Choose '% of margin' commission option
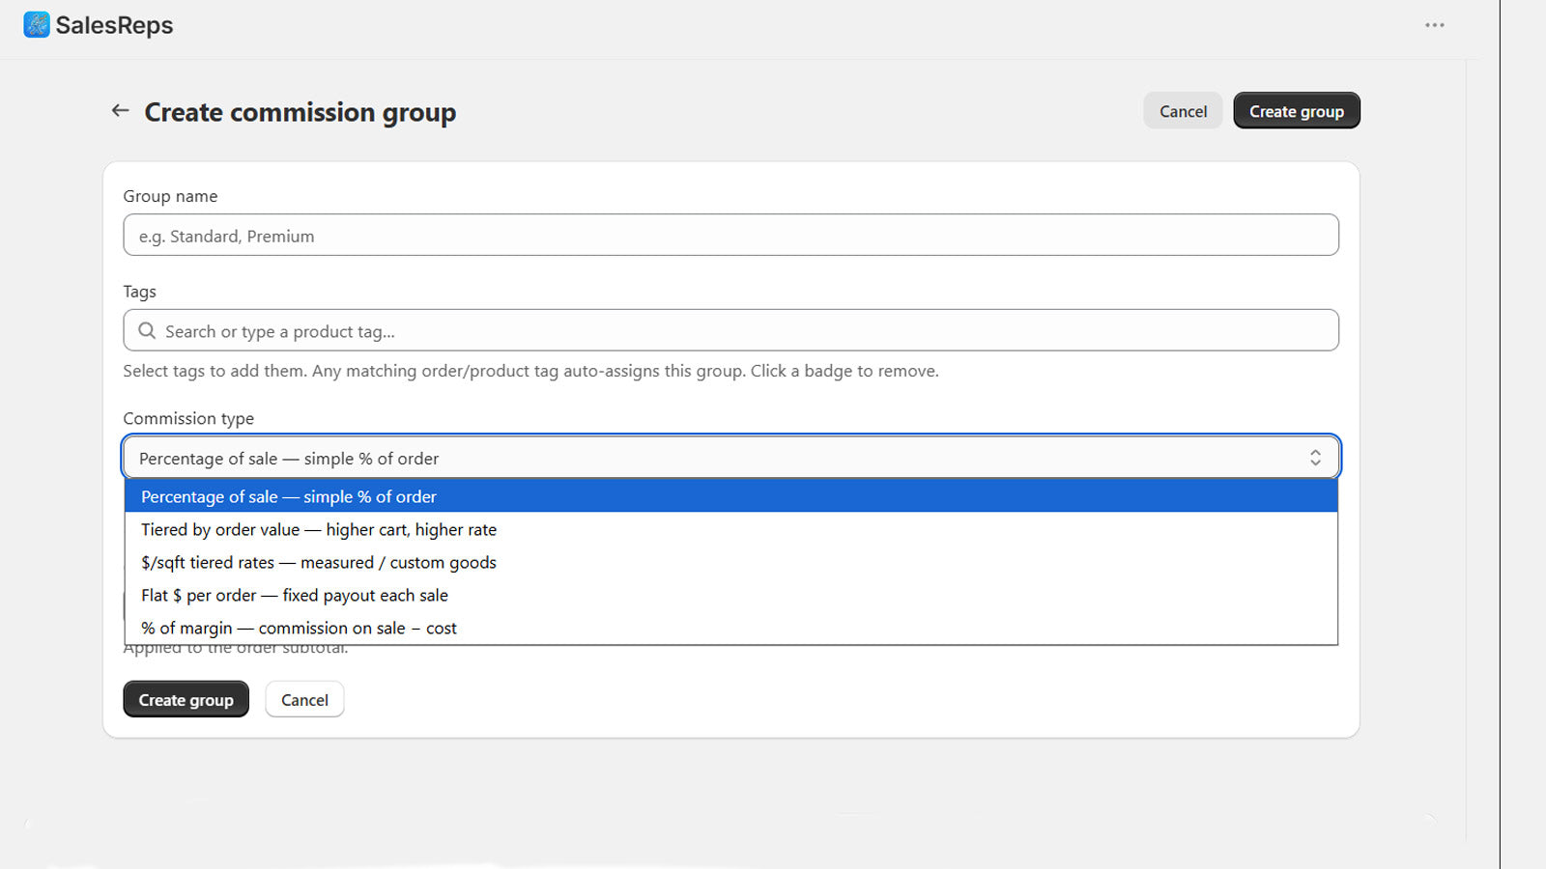Screen dimensions: 1546x869 click(x=730, y=628)
